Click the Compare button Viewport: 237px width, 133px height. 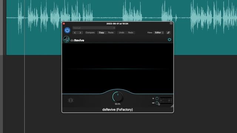point(90,33)
